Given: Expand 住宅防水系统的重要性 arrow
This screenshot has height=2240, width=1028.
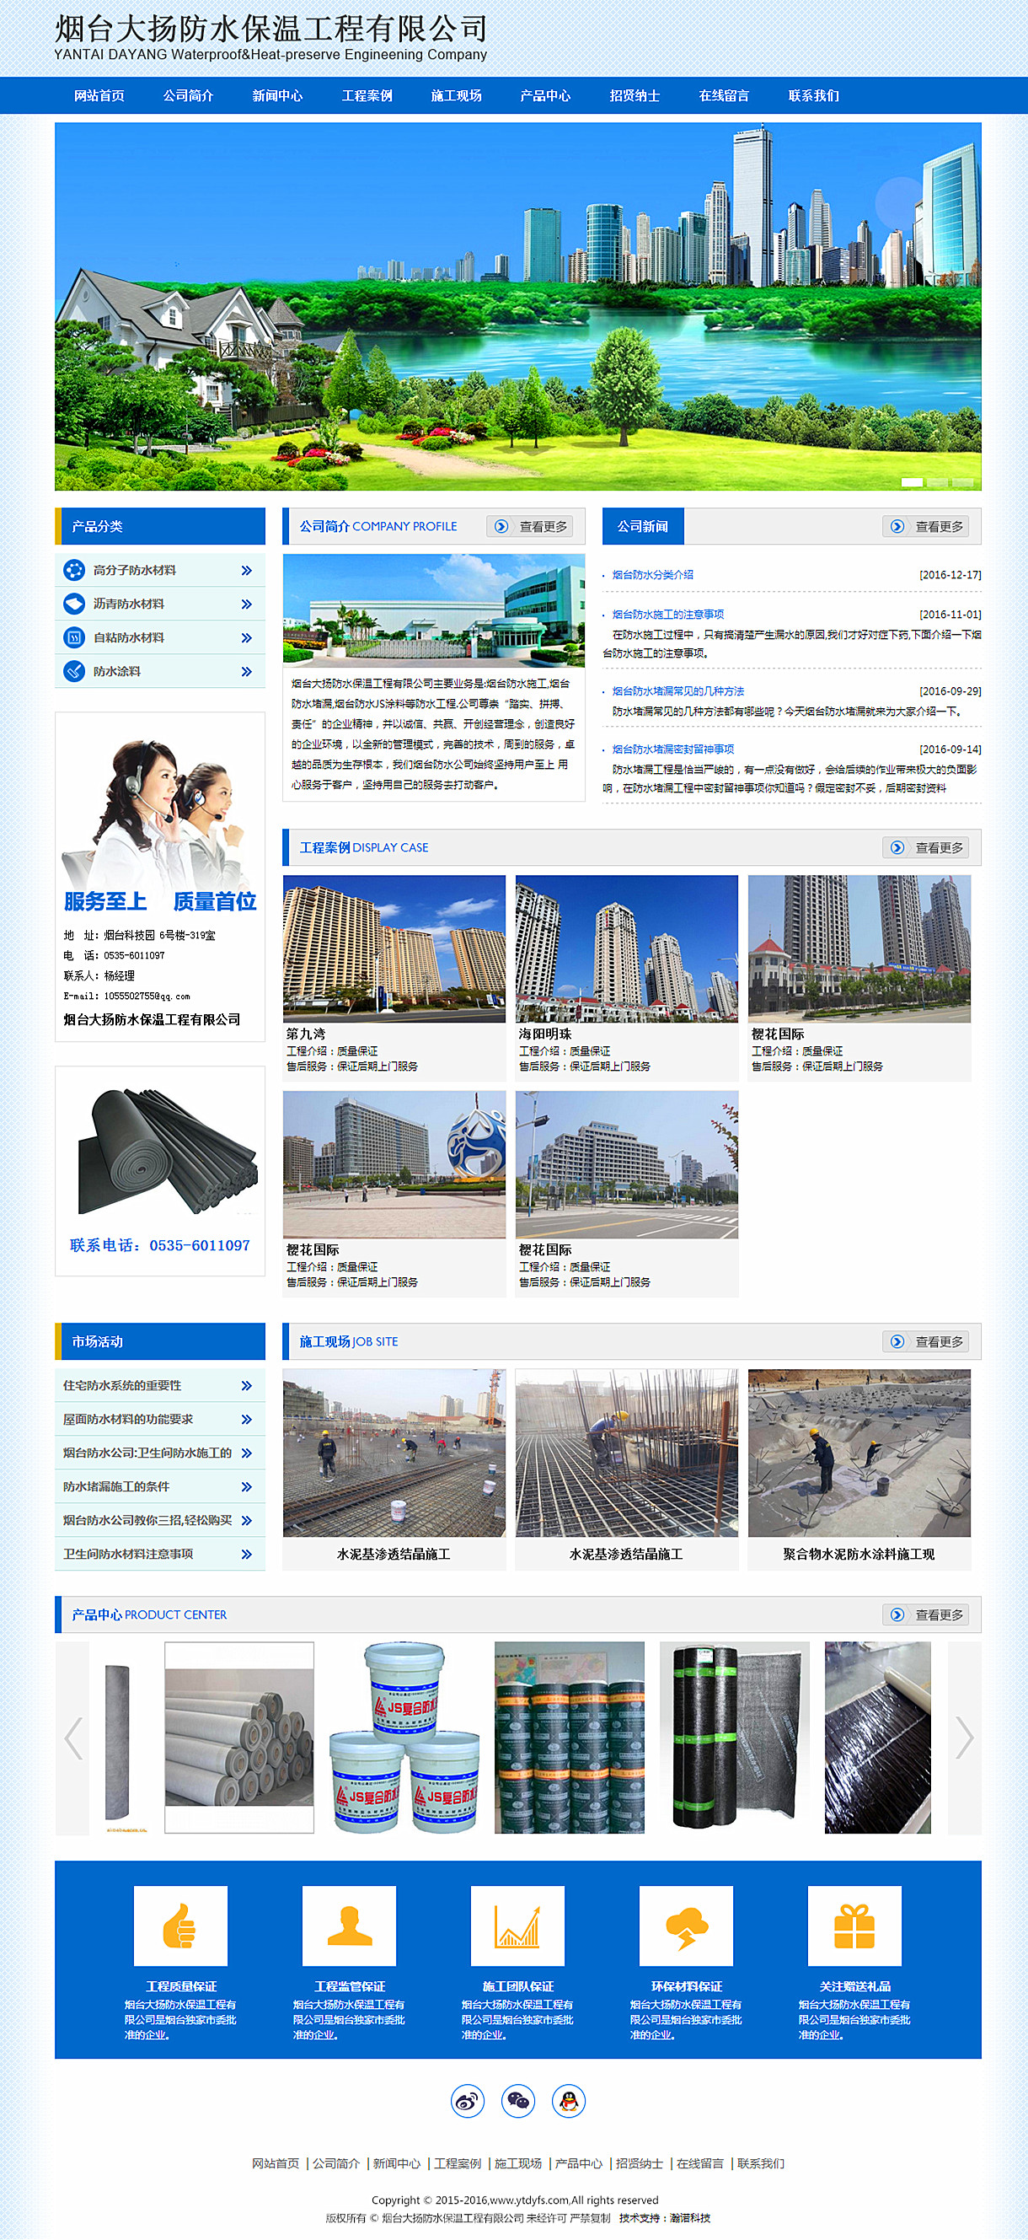Looking at the screenshot, I should (247, 1385).
